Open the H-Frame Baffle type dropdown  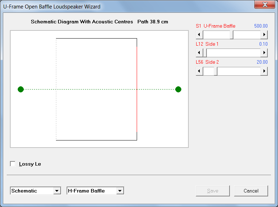coord(120,191)
